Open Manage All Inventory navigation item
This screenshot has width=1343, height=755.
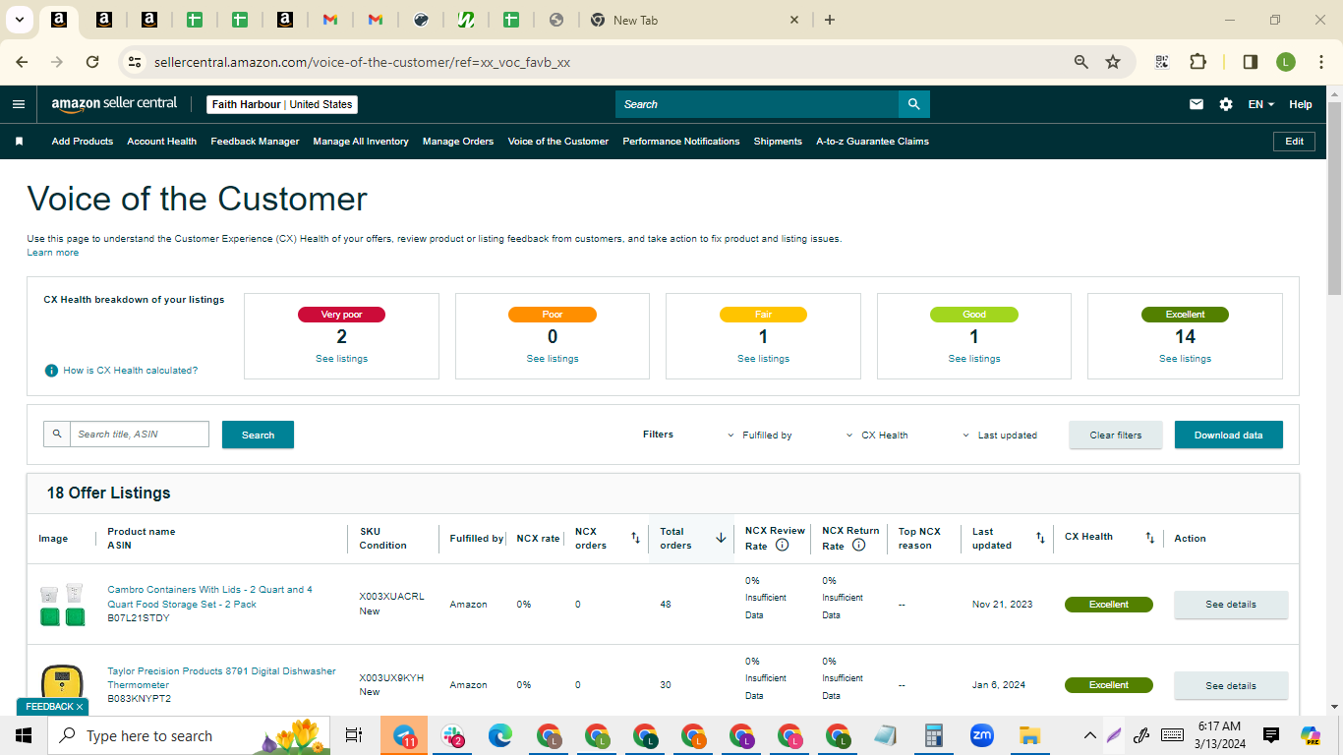pyautogui.click(x=361, y=142)
